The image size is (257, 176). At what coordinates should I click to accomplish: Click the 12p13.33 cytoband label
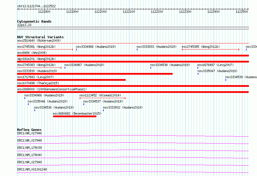tap(24, 25)
